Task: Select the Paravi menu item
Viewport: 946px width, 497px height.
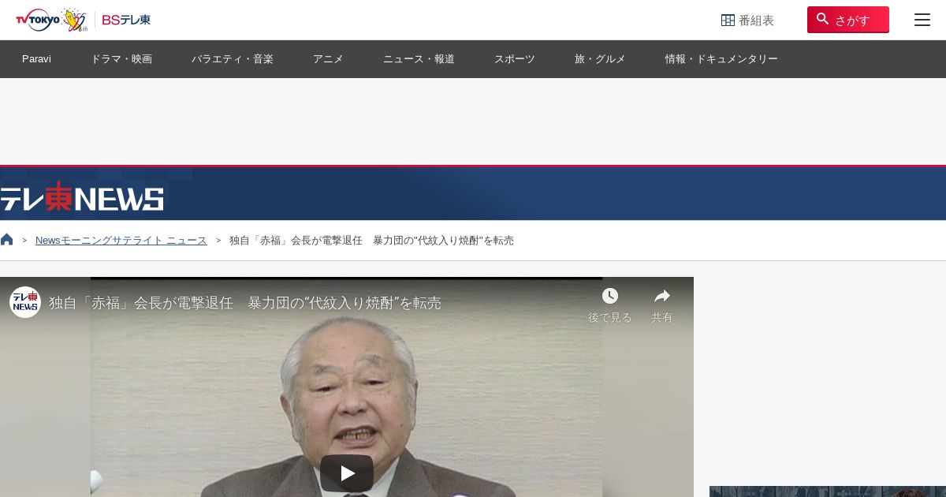Action: point(36,59)
